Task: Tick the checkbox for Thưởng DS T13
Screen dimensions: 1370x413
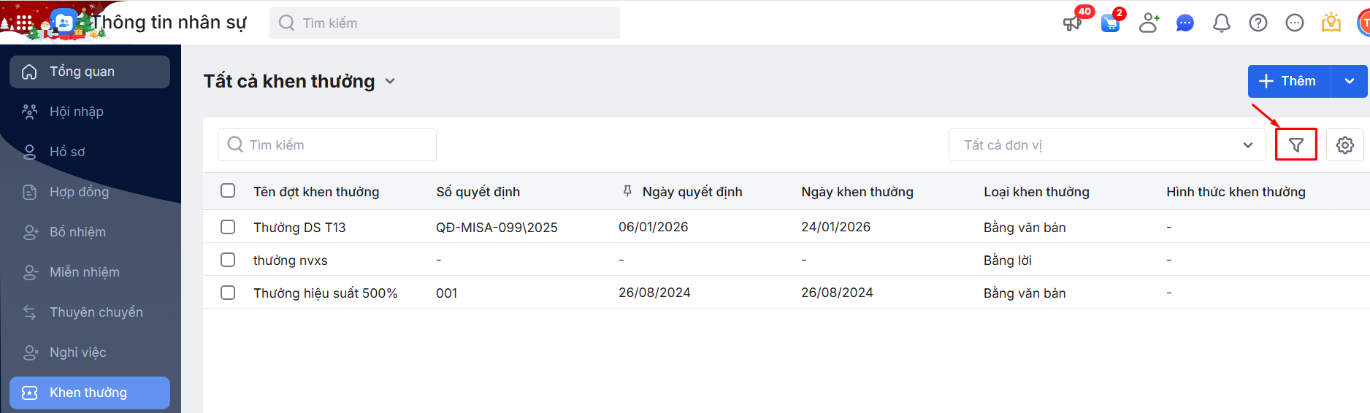Action: pyautogui.click(x=228, y=227)
